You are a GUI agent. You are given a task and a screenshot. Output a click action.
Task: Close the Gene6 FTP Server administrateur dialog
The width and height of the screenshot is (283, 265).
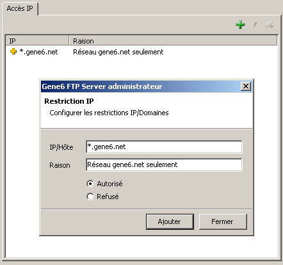246,86
